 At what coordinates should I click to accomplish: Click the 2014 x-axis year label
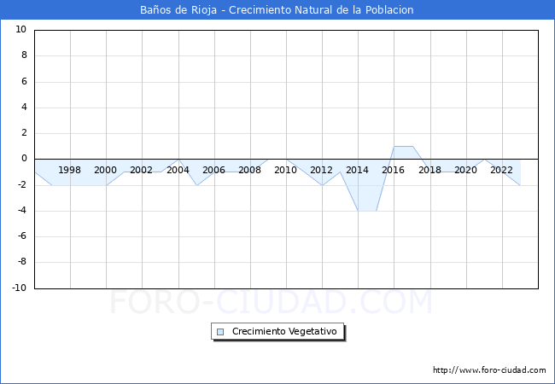click(x=357, y=170)
